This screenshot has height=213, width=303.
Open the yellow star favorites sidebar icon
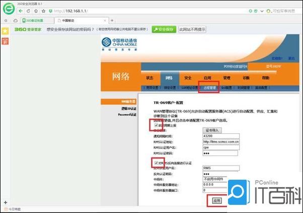[x=5, y=31]
